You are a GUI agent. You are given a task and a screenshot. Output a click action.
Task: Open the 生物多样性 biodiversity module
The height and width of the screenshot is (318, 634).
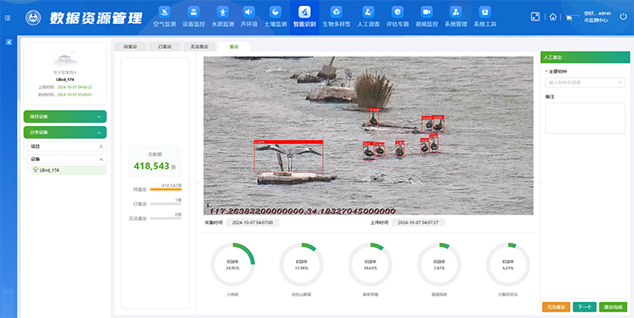point(336,17)
